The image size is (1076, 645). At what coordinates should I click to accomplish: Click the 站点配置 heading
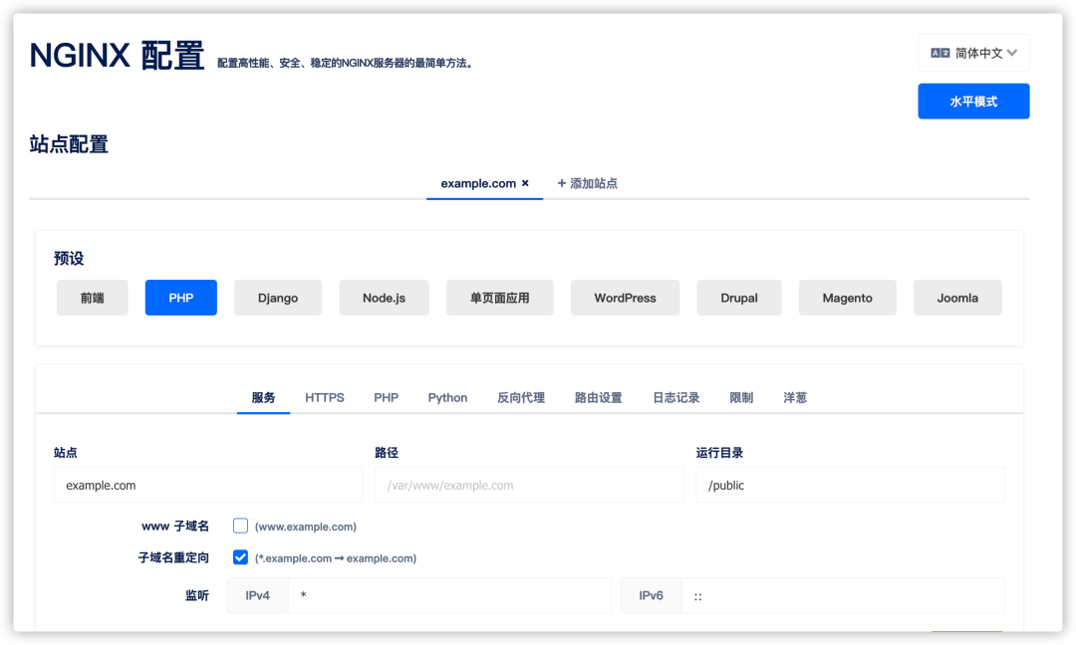(69, 144)
